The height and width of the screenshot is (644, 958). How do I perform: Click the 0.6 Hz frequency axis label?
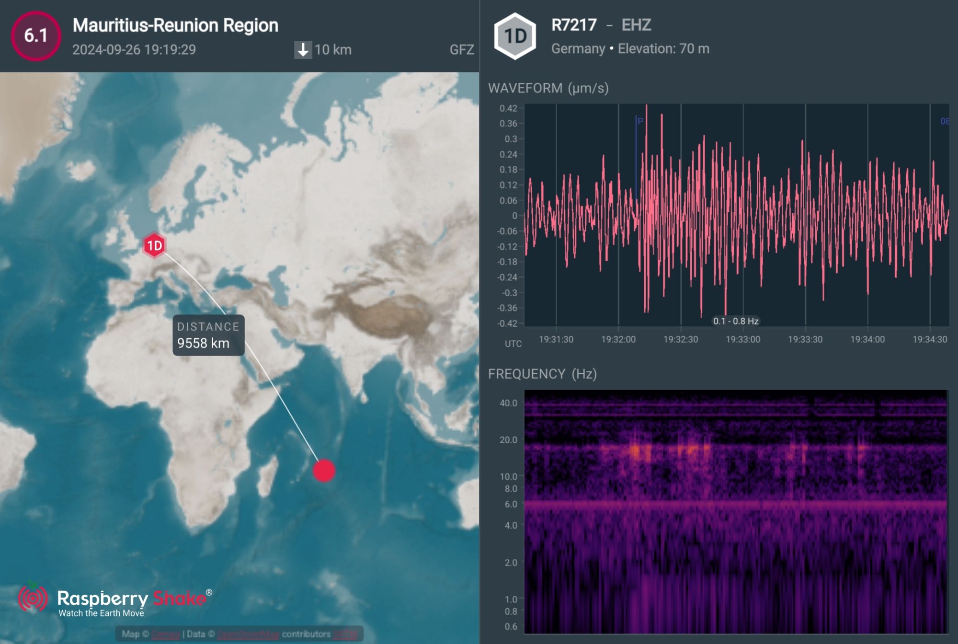coord(511,626)
